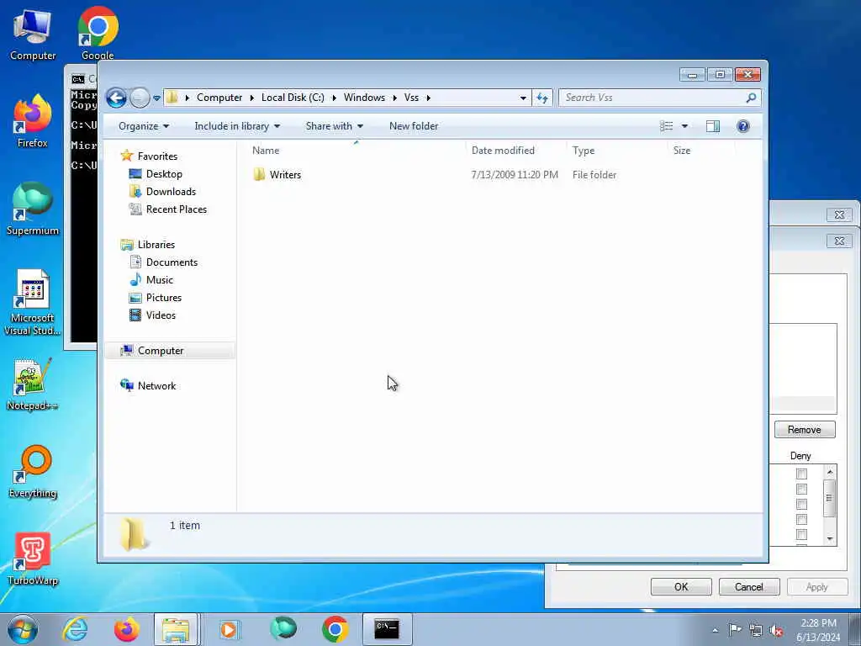This screenshot has width=861, height=646.
Task: Open the address bar previous locations dropdown
Action: point(523,98)
